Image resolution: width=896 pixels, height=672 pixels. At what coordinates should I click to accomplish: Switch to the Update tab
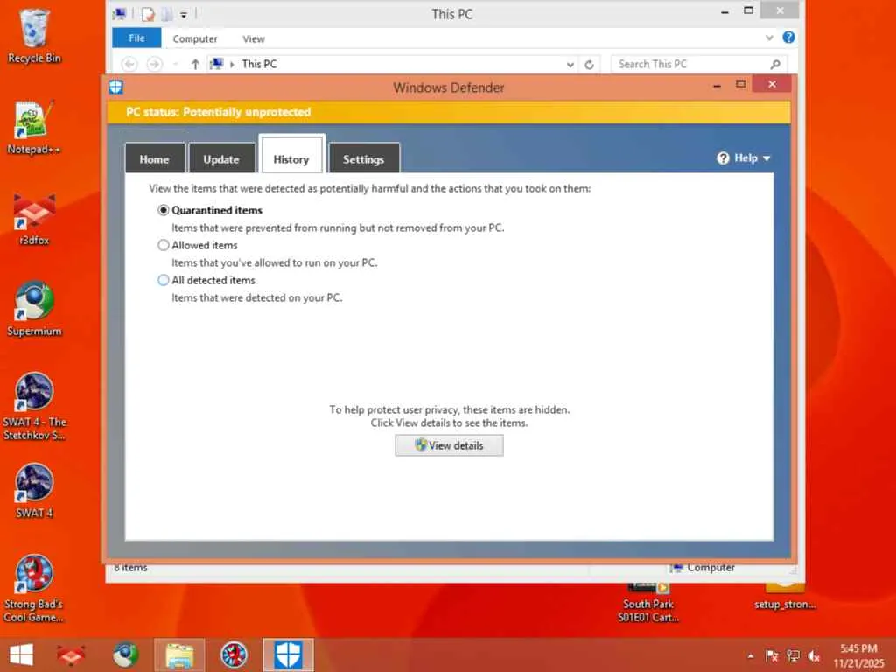[221, 158]
